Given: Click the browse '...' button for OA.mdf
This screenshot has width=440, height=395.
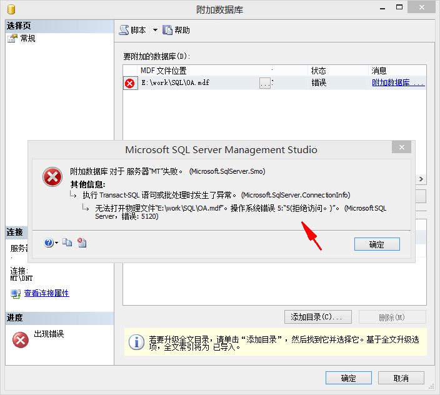Looking at the screenshot, I should point(265,83).
